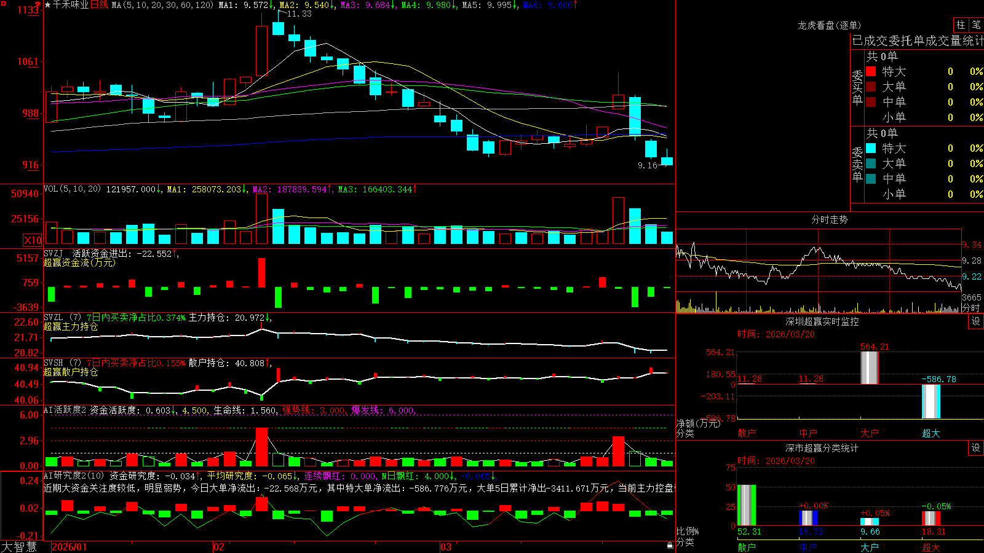This screenshot has height=553, width=984.
Task: Click the 02 month marker on timeline
Action: click(x=219, y=547)
